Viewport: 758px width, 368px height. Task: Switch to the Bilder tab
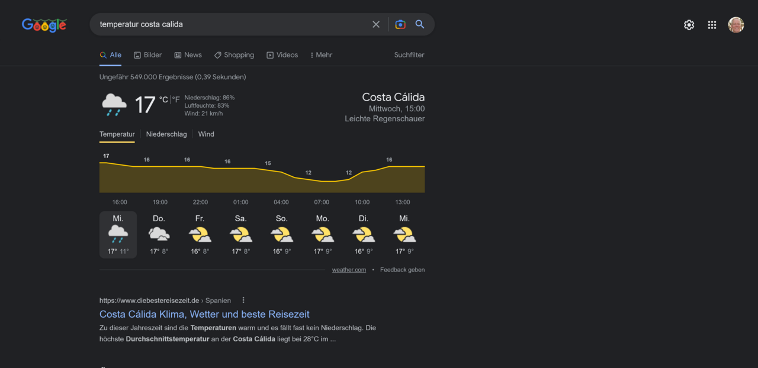147,54
